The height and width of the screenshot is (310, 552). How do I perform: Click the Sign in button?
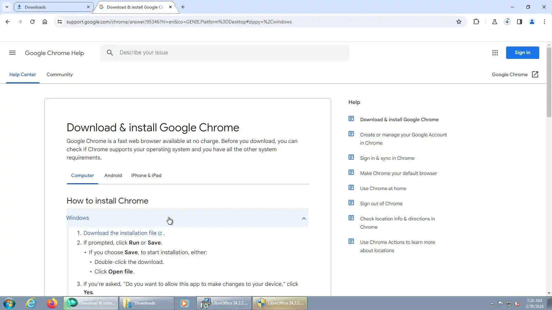522,53
